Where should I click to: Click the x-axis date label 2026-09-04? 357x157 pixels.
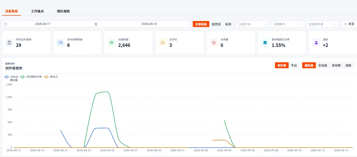(224, 150)
